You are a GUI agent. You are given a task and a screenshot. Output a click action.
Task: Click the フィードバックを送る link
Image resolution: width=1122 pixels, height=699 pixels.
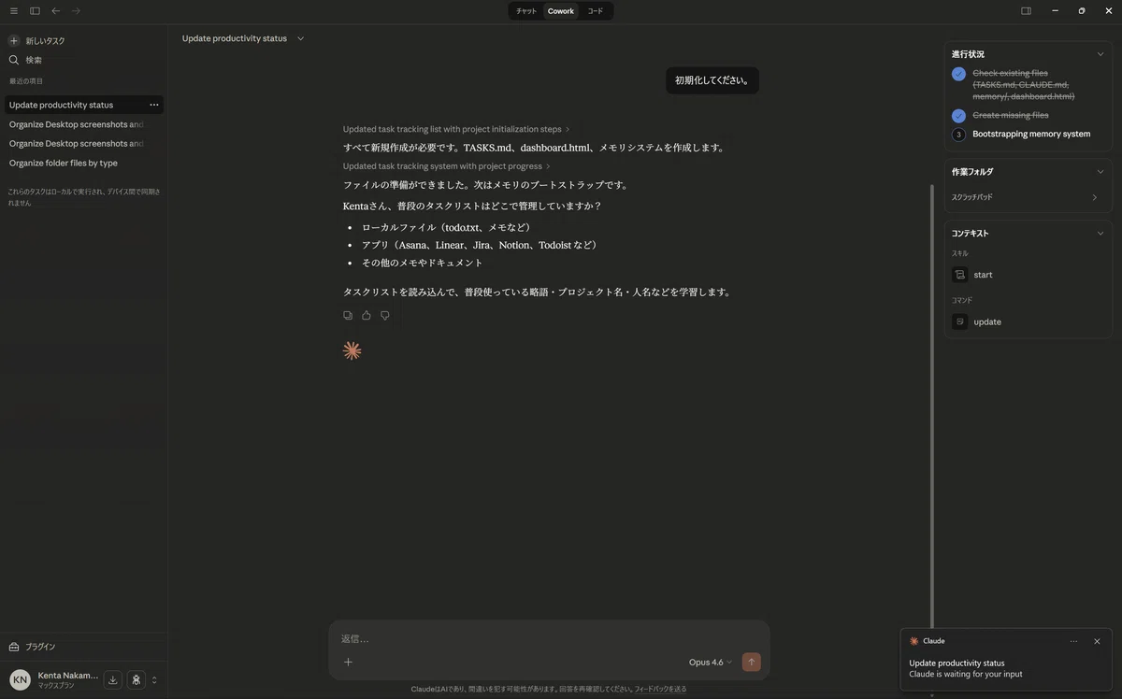[x=660, y=690]
